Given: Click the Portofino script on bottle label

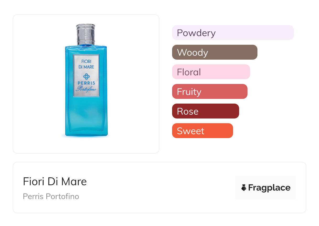Looking at the screenshot, I should click(86, 89).
